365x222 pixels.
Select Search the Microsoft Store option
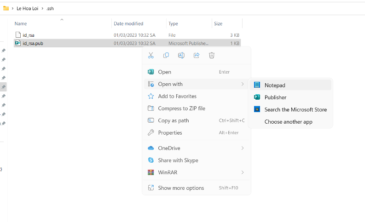(x=295, y=109)
